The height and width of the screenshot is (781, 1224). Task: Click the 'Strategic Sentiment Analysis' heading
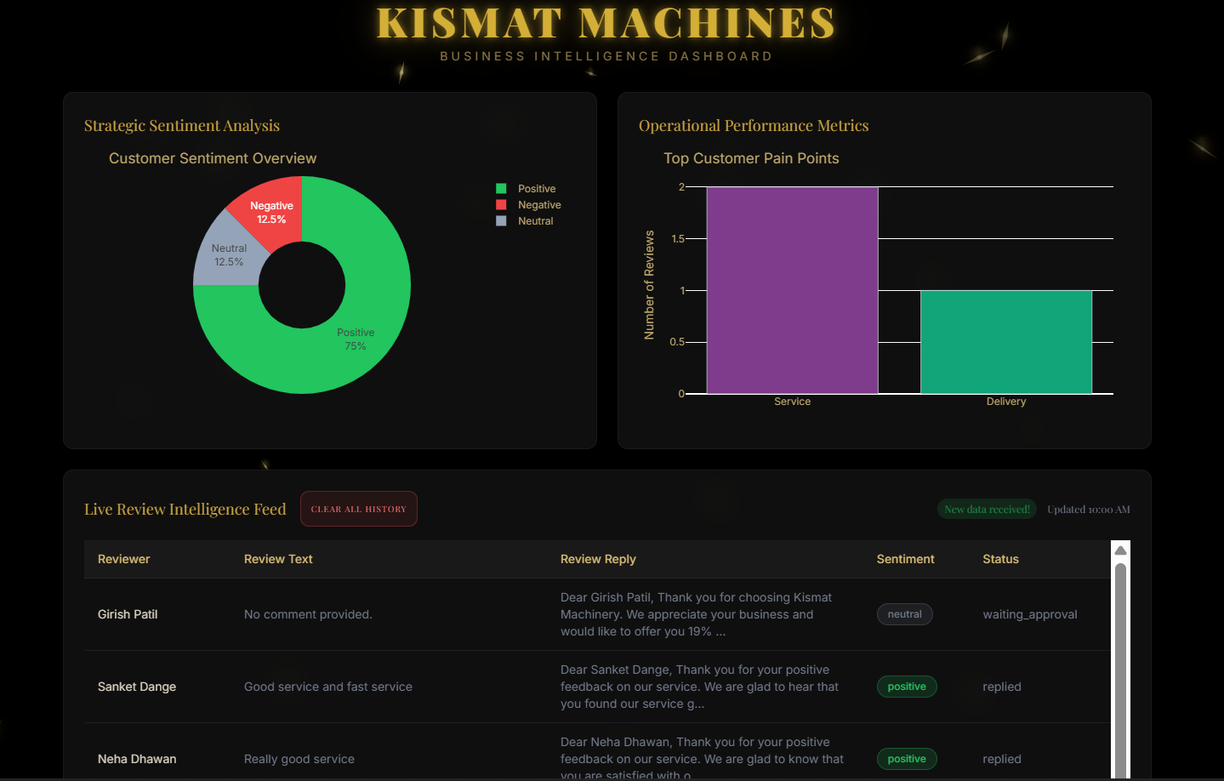pos(182,126)
